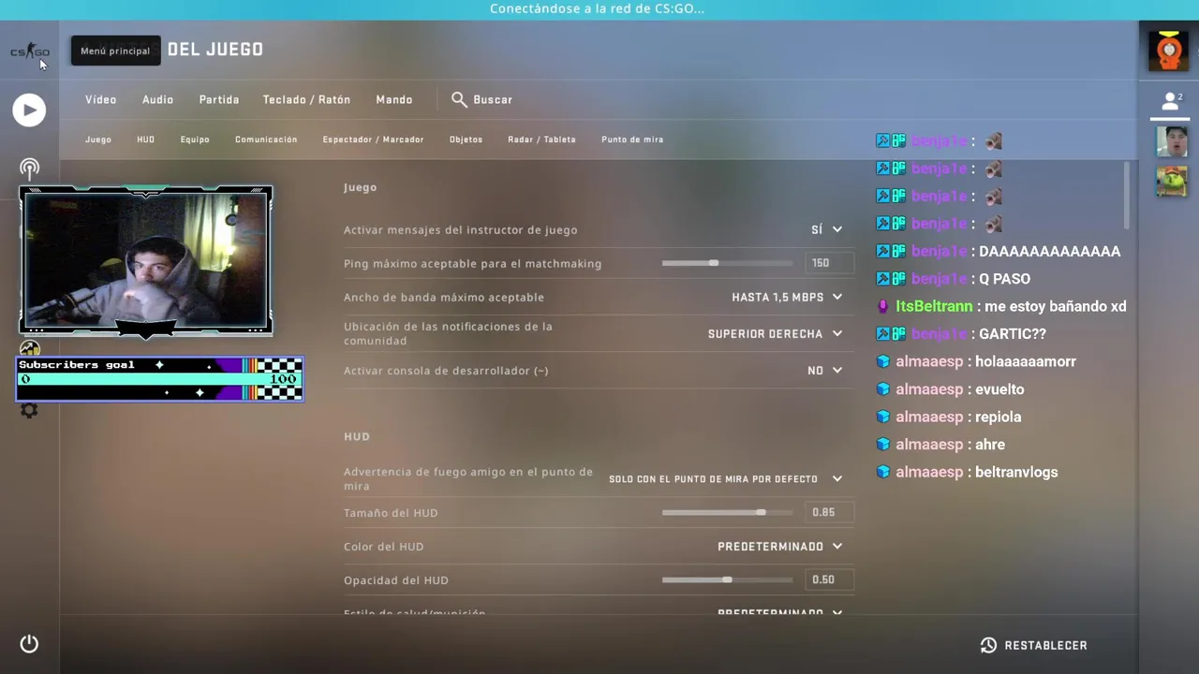Click the Subscribers goal progress bar
Screen dimensions: 1199x674
pos(159,378)
